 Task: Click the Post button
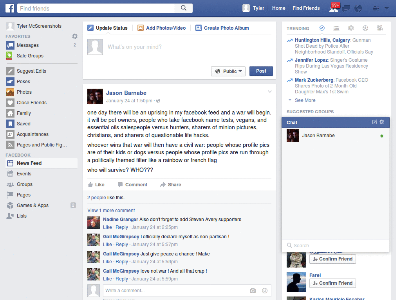(x=261, y=71)
